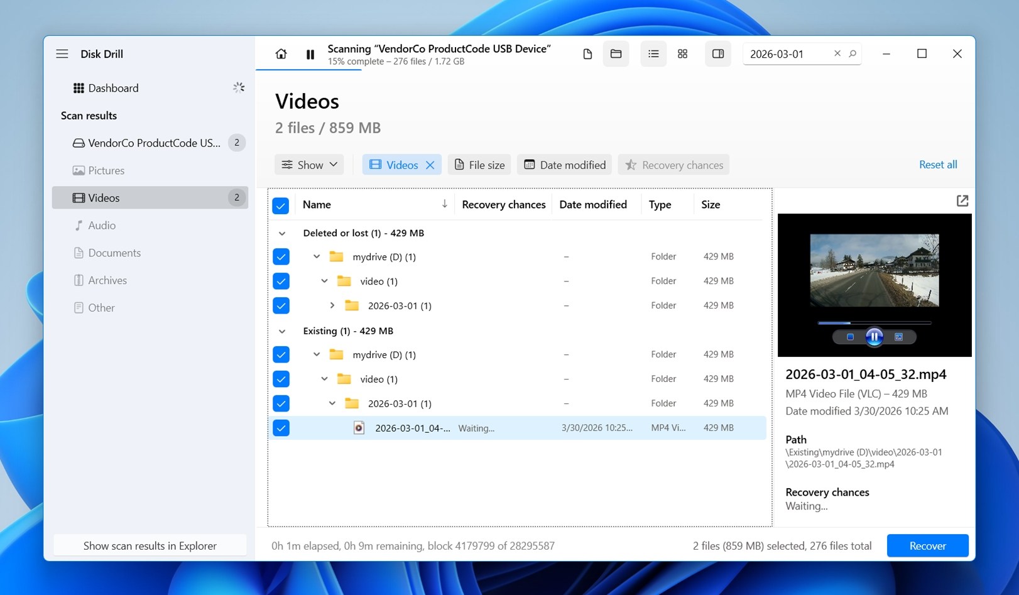This screenshot has height=595, width=1019.
Task: Sort by Recovery chances column
Action: pos(503,205)
